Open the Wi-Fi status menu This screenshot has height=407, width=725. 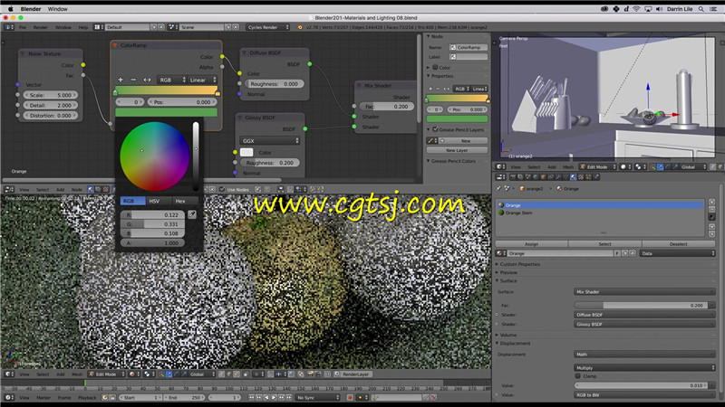pyautogui.click(x=637, y=9)
